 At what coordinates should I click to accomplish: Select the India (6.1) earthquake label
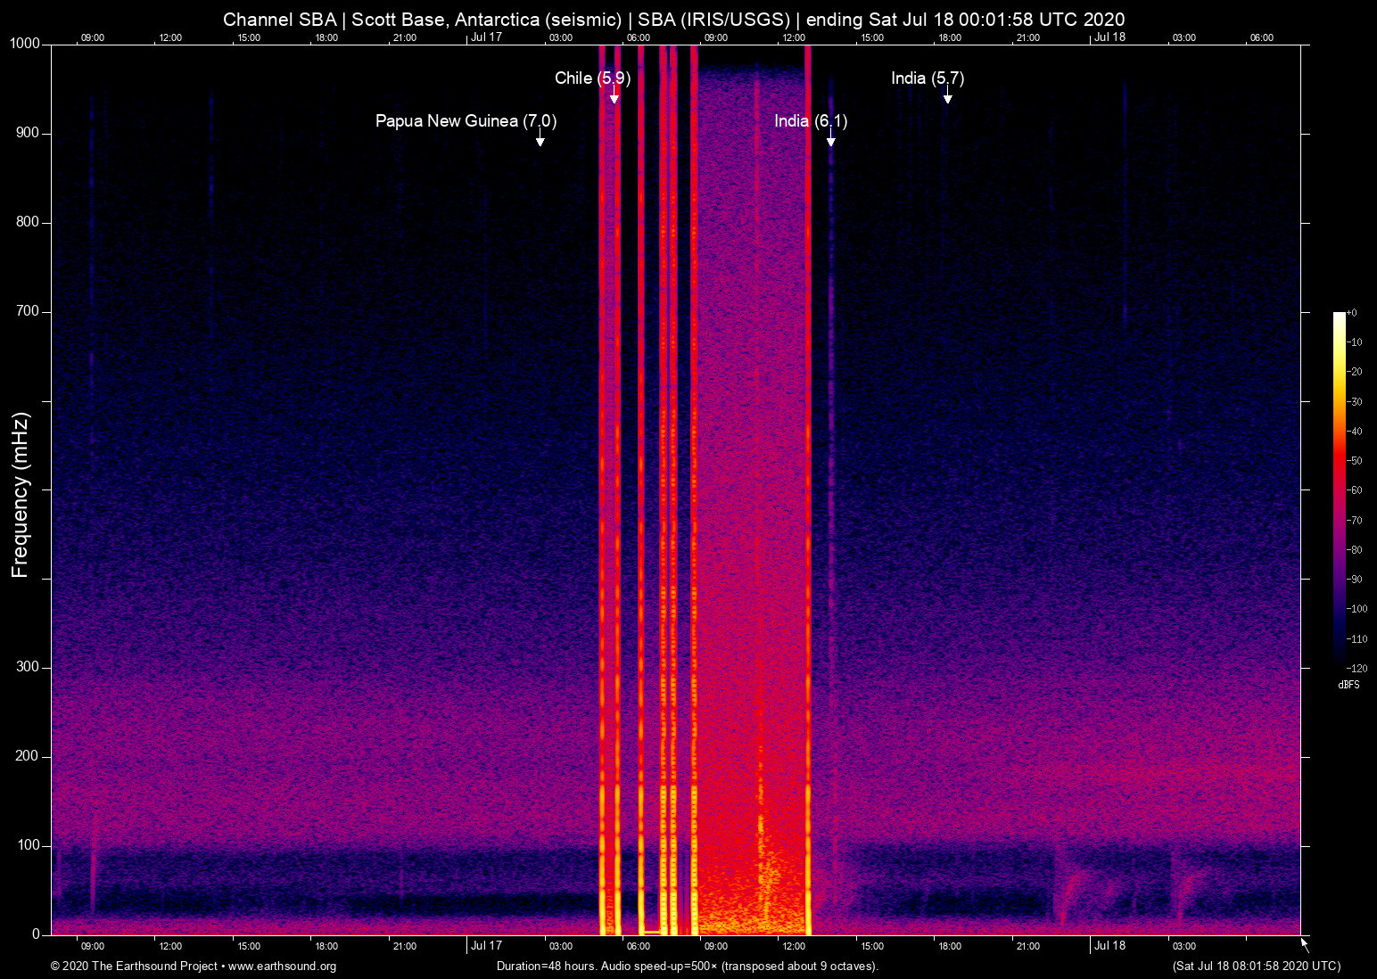(x=810, y=121)
